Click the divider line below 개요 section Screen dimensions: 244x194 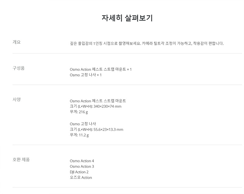[127, 53]
